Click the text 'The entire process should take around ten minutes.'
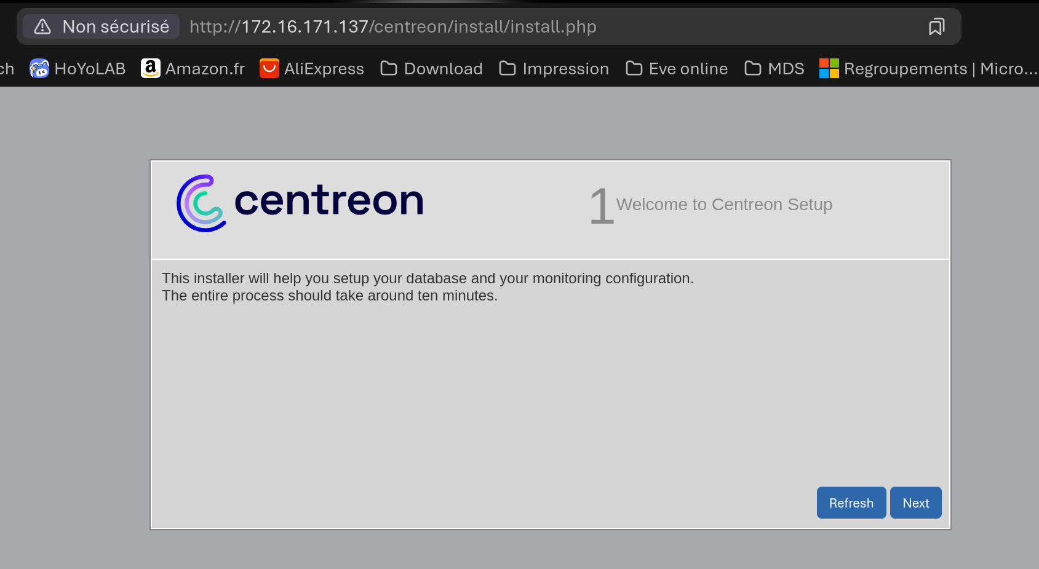This screenshot has width=1039, height=569. coord(330,296)
